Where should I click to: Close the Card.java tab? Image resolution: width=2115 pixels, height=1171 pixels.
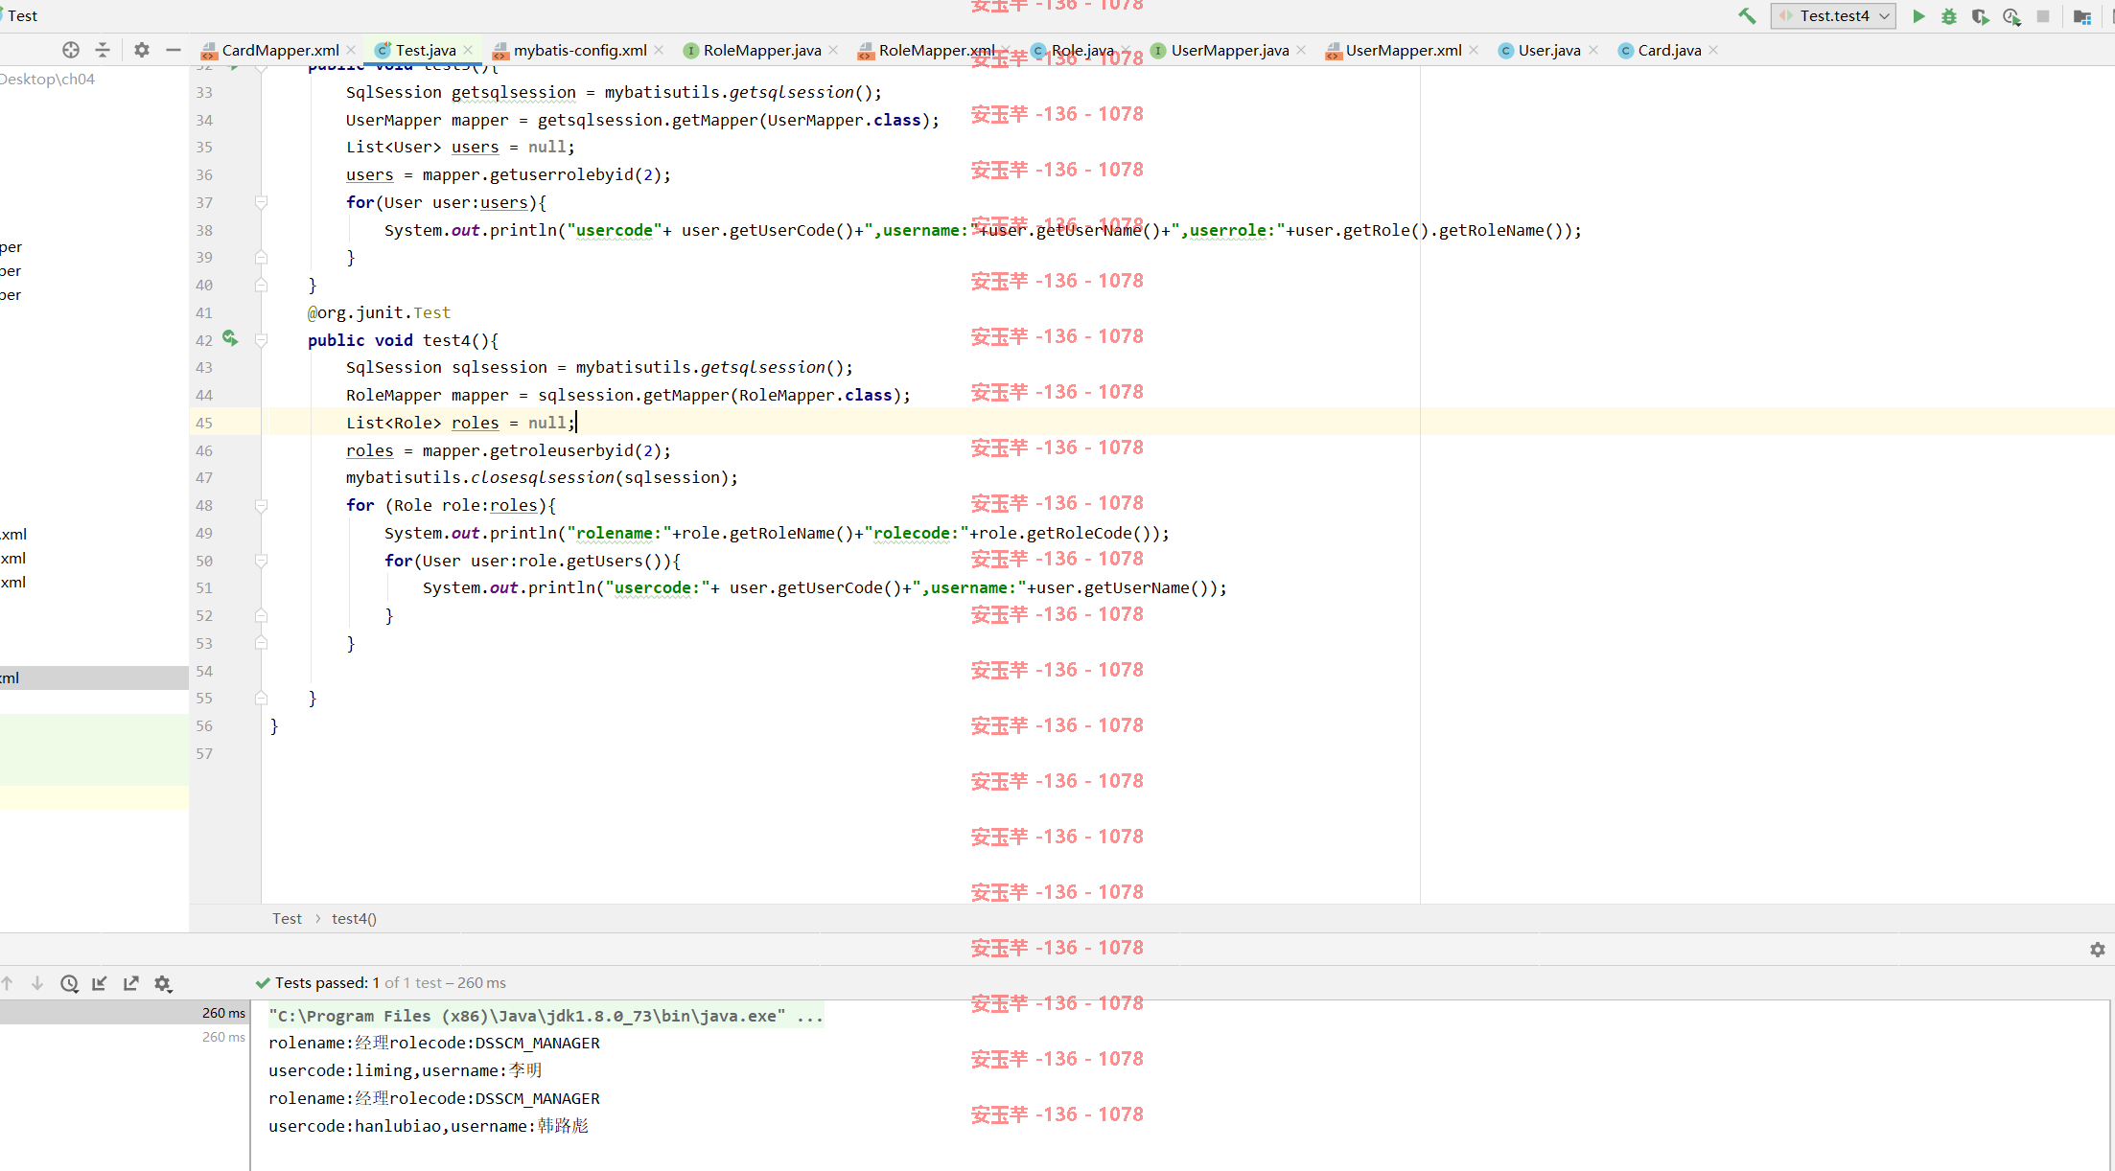click(x=1713, y=50)
